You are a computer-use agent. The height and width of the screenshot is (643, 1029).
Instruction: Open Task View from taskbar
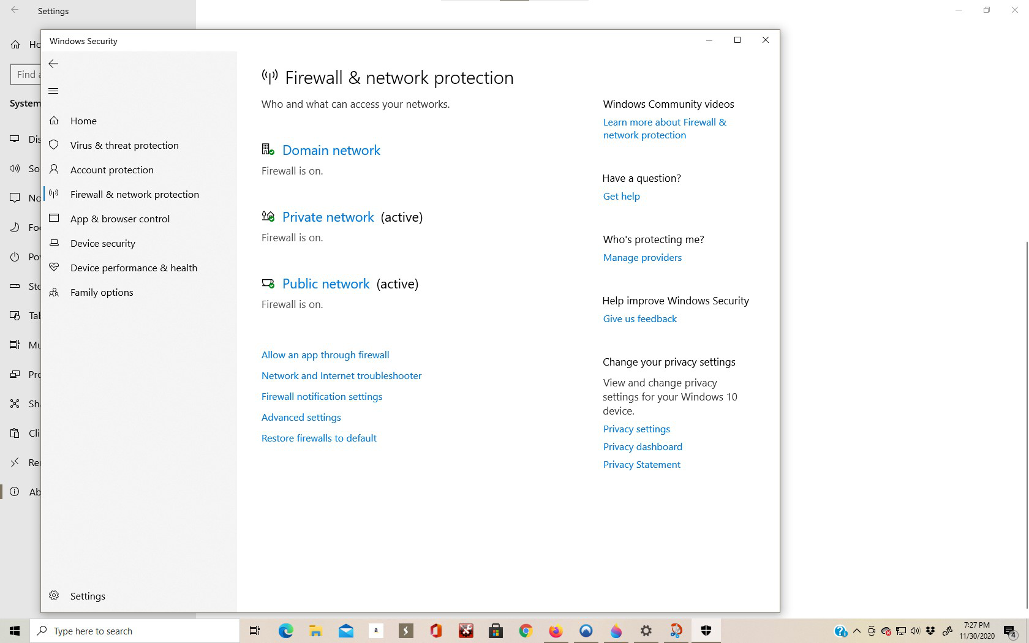(255, 631)
